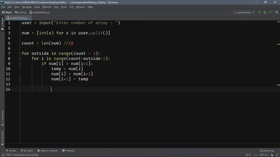Click 'range(count-outside-1)' on line 8

(x=80, y=58)
